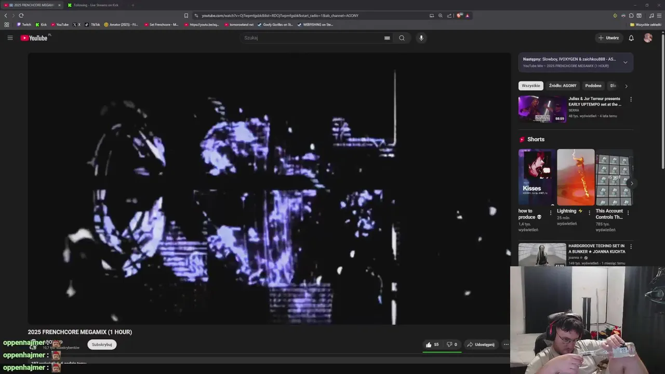
Task: Click the search magnifier button
Action: (x=402, y=38)
